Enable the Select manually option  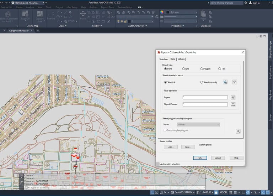pyautogui.click(x=202, y=82)
